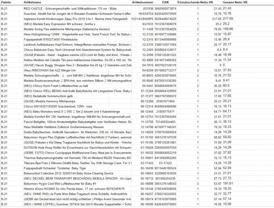Click the total value "26,9"

226,39
